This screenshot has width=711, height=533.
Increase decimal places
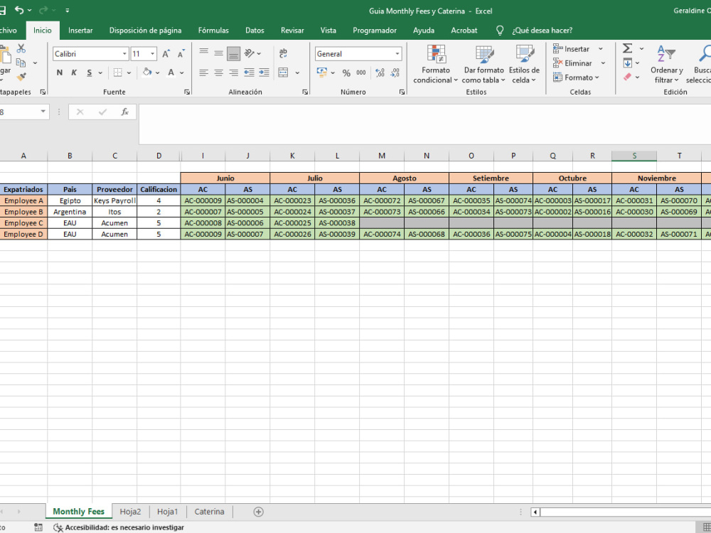(x=380, y=72)
